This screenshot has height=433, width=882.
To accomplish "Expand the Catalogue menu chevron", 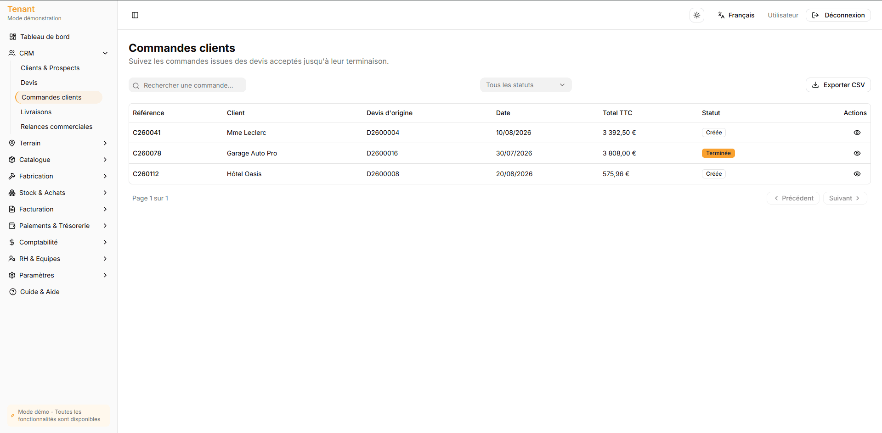I will pyautogui.click(x=105, y=160).
